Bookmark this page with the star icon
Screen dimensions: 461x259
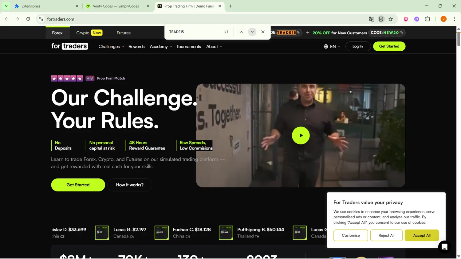point(391,19)
